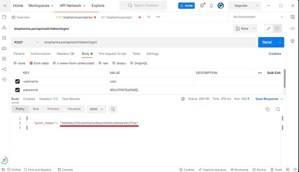The width and height of the screenshot is (299, 172).
Task: Open the Tests request tab
Action: (136, 54)
